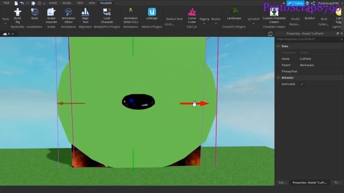This screenshot has width=344, height=193.
Task: Click the plugin puzzle icon in quick access bar
Action: click(33, 3)
